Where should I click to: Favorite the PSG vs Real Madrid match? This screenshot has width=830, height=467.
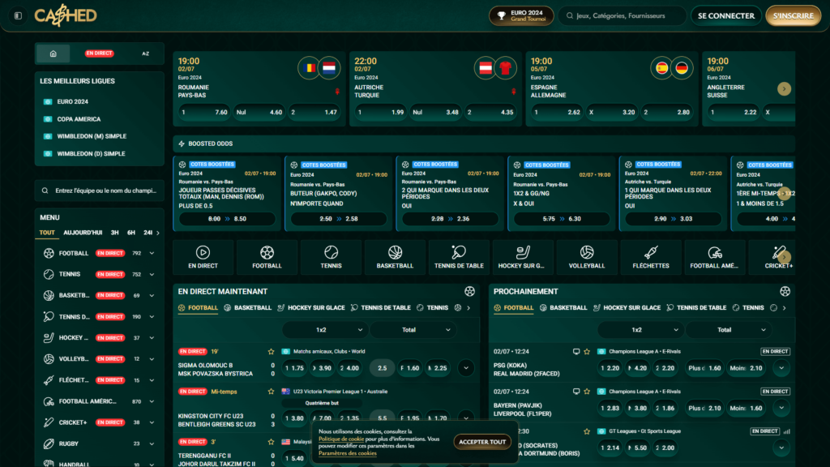(x=586, y=351)
